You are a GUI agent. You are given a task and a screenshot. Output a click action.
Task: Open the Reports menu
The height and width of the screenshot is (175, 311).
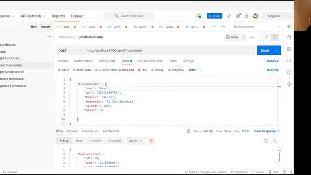[x=58, y=16]
